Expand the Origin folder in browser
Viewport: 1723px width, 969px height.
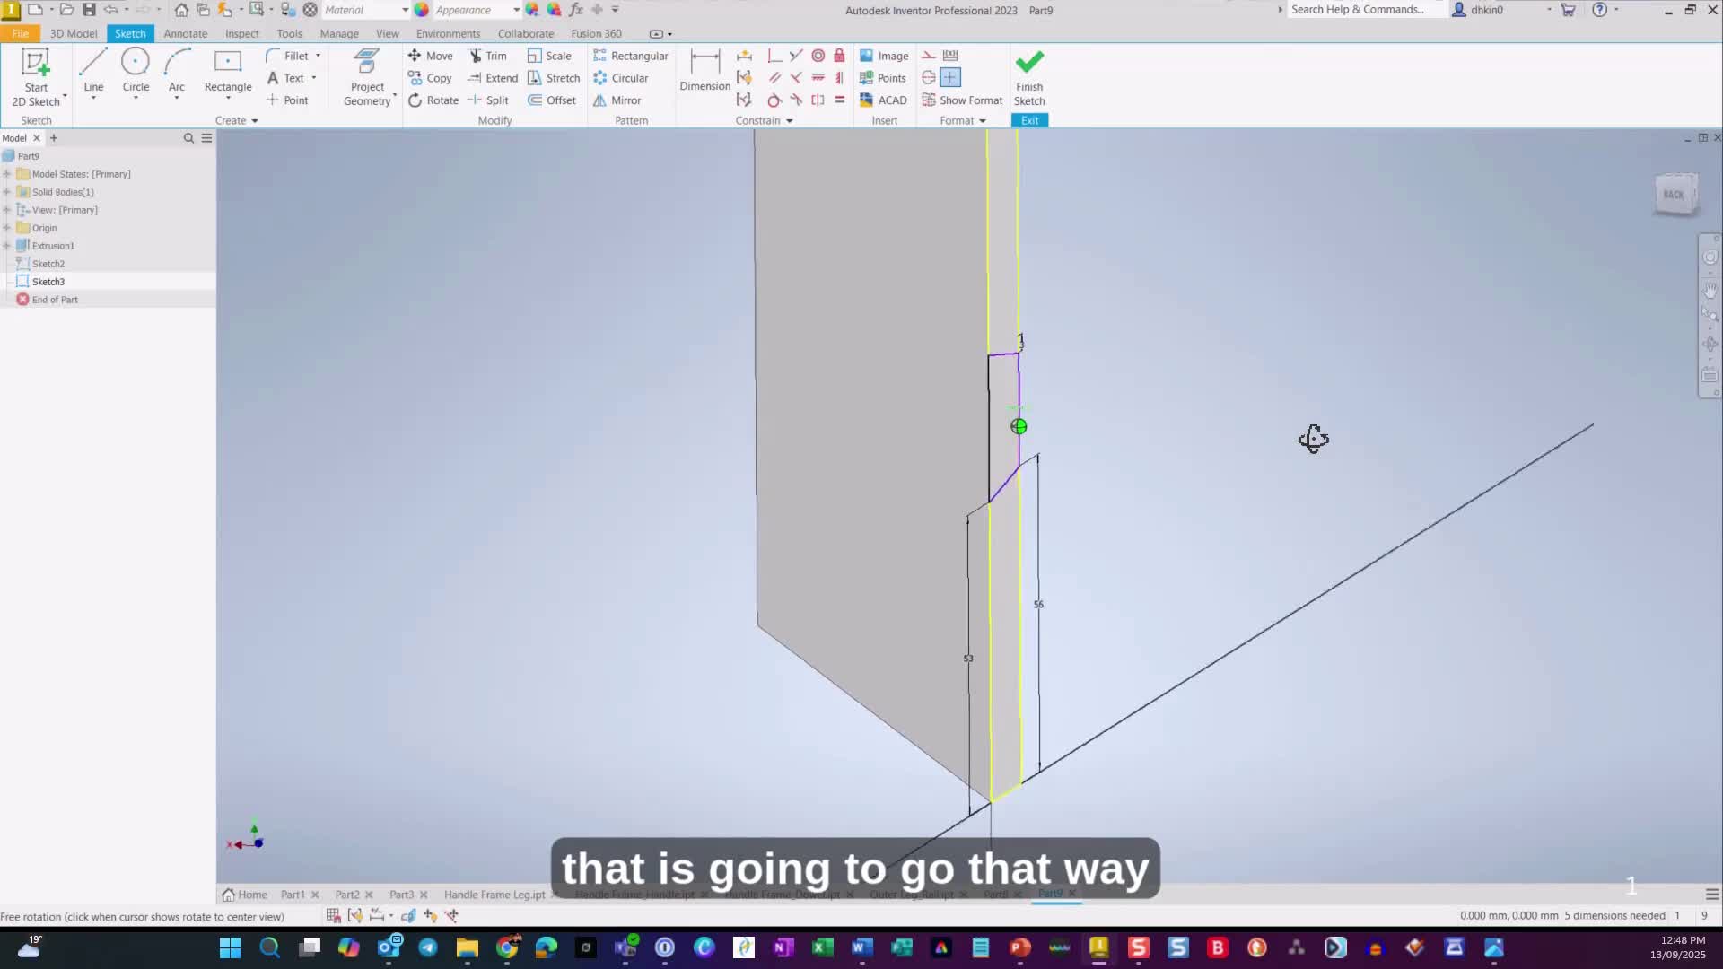click(7, 228)
